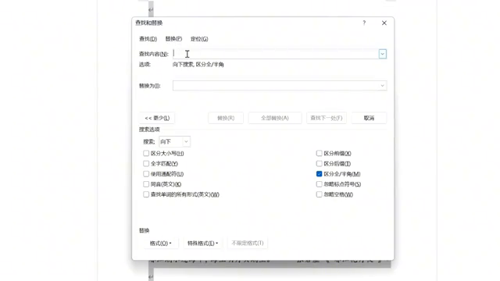The image size is (500, 281).
Task: Enable 查找单词的所有形式(英文) checkbox
Action: tap(146, 194)
